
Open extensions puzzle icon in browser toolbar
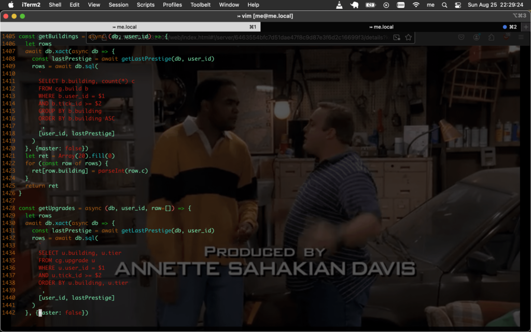coord(492,37)
